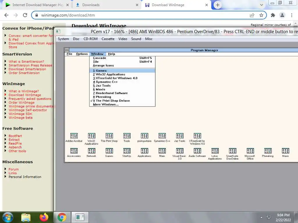The height and width of the screenshot is (223, 298).
Task: Follow the Download SmartVersion link
Action: 27,69
